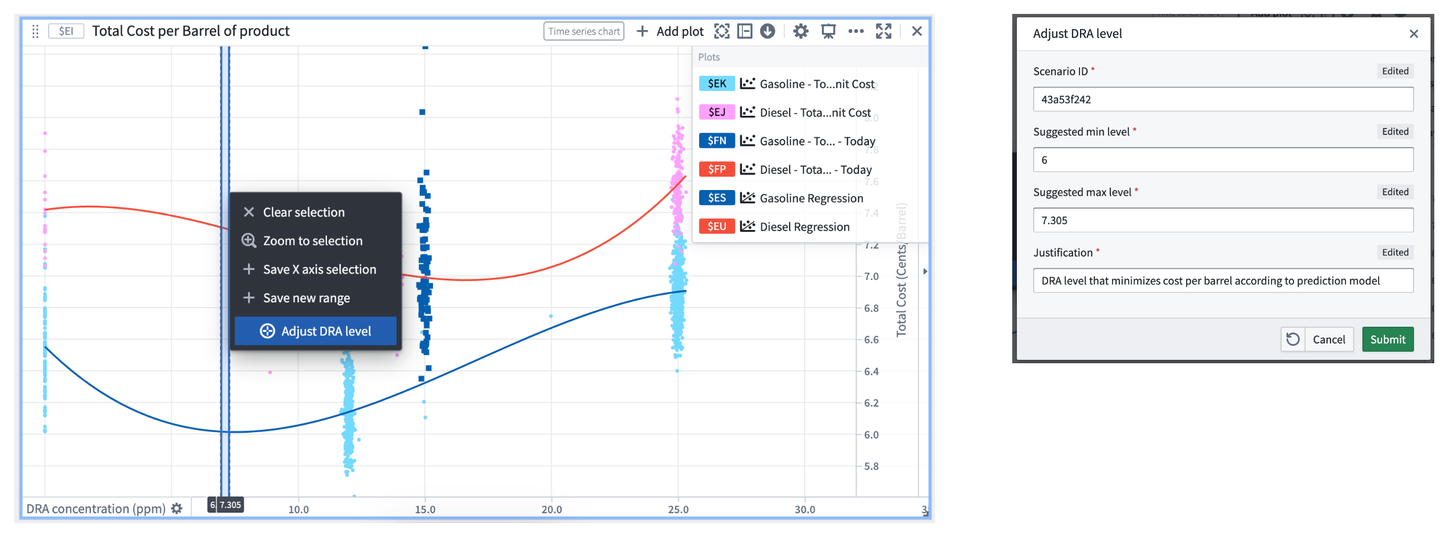
Task: Select Diesel - Tota... - Today plot label
Action: coord(816,170)
